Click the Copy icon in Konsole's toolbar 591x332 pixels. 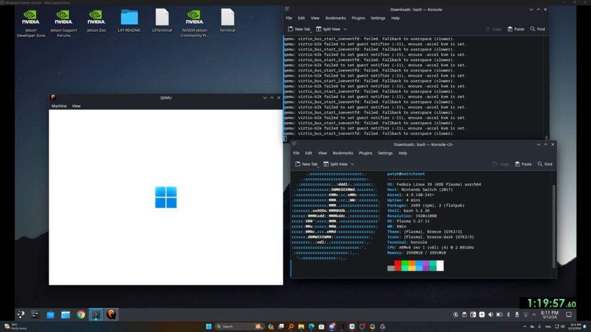point(495,28)
